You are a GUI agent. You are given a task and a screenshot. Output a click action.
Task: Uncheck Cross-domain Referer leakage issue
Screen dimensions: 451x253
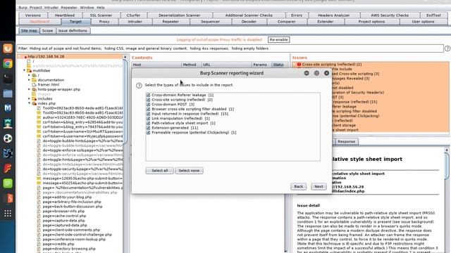click(x=148, y=95)
